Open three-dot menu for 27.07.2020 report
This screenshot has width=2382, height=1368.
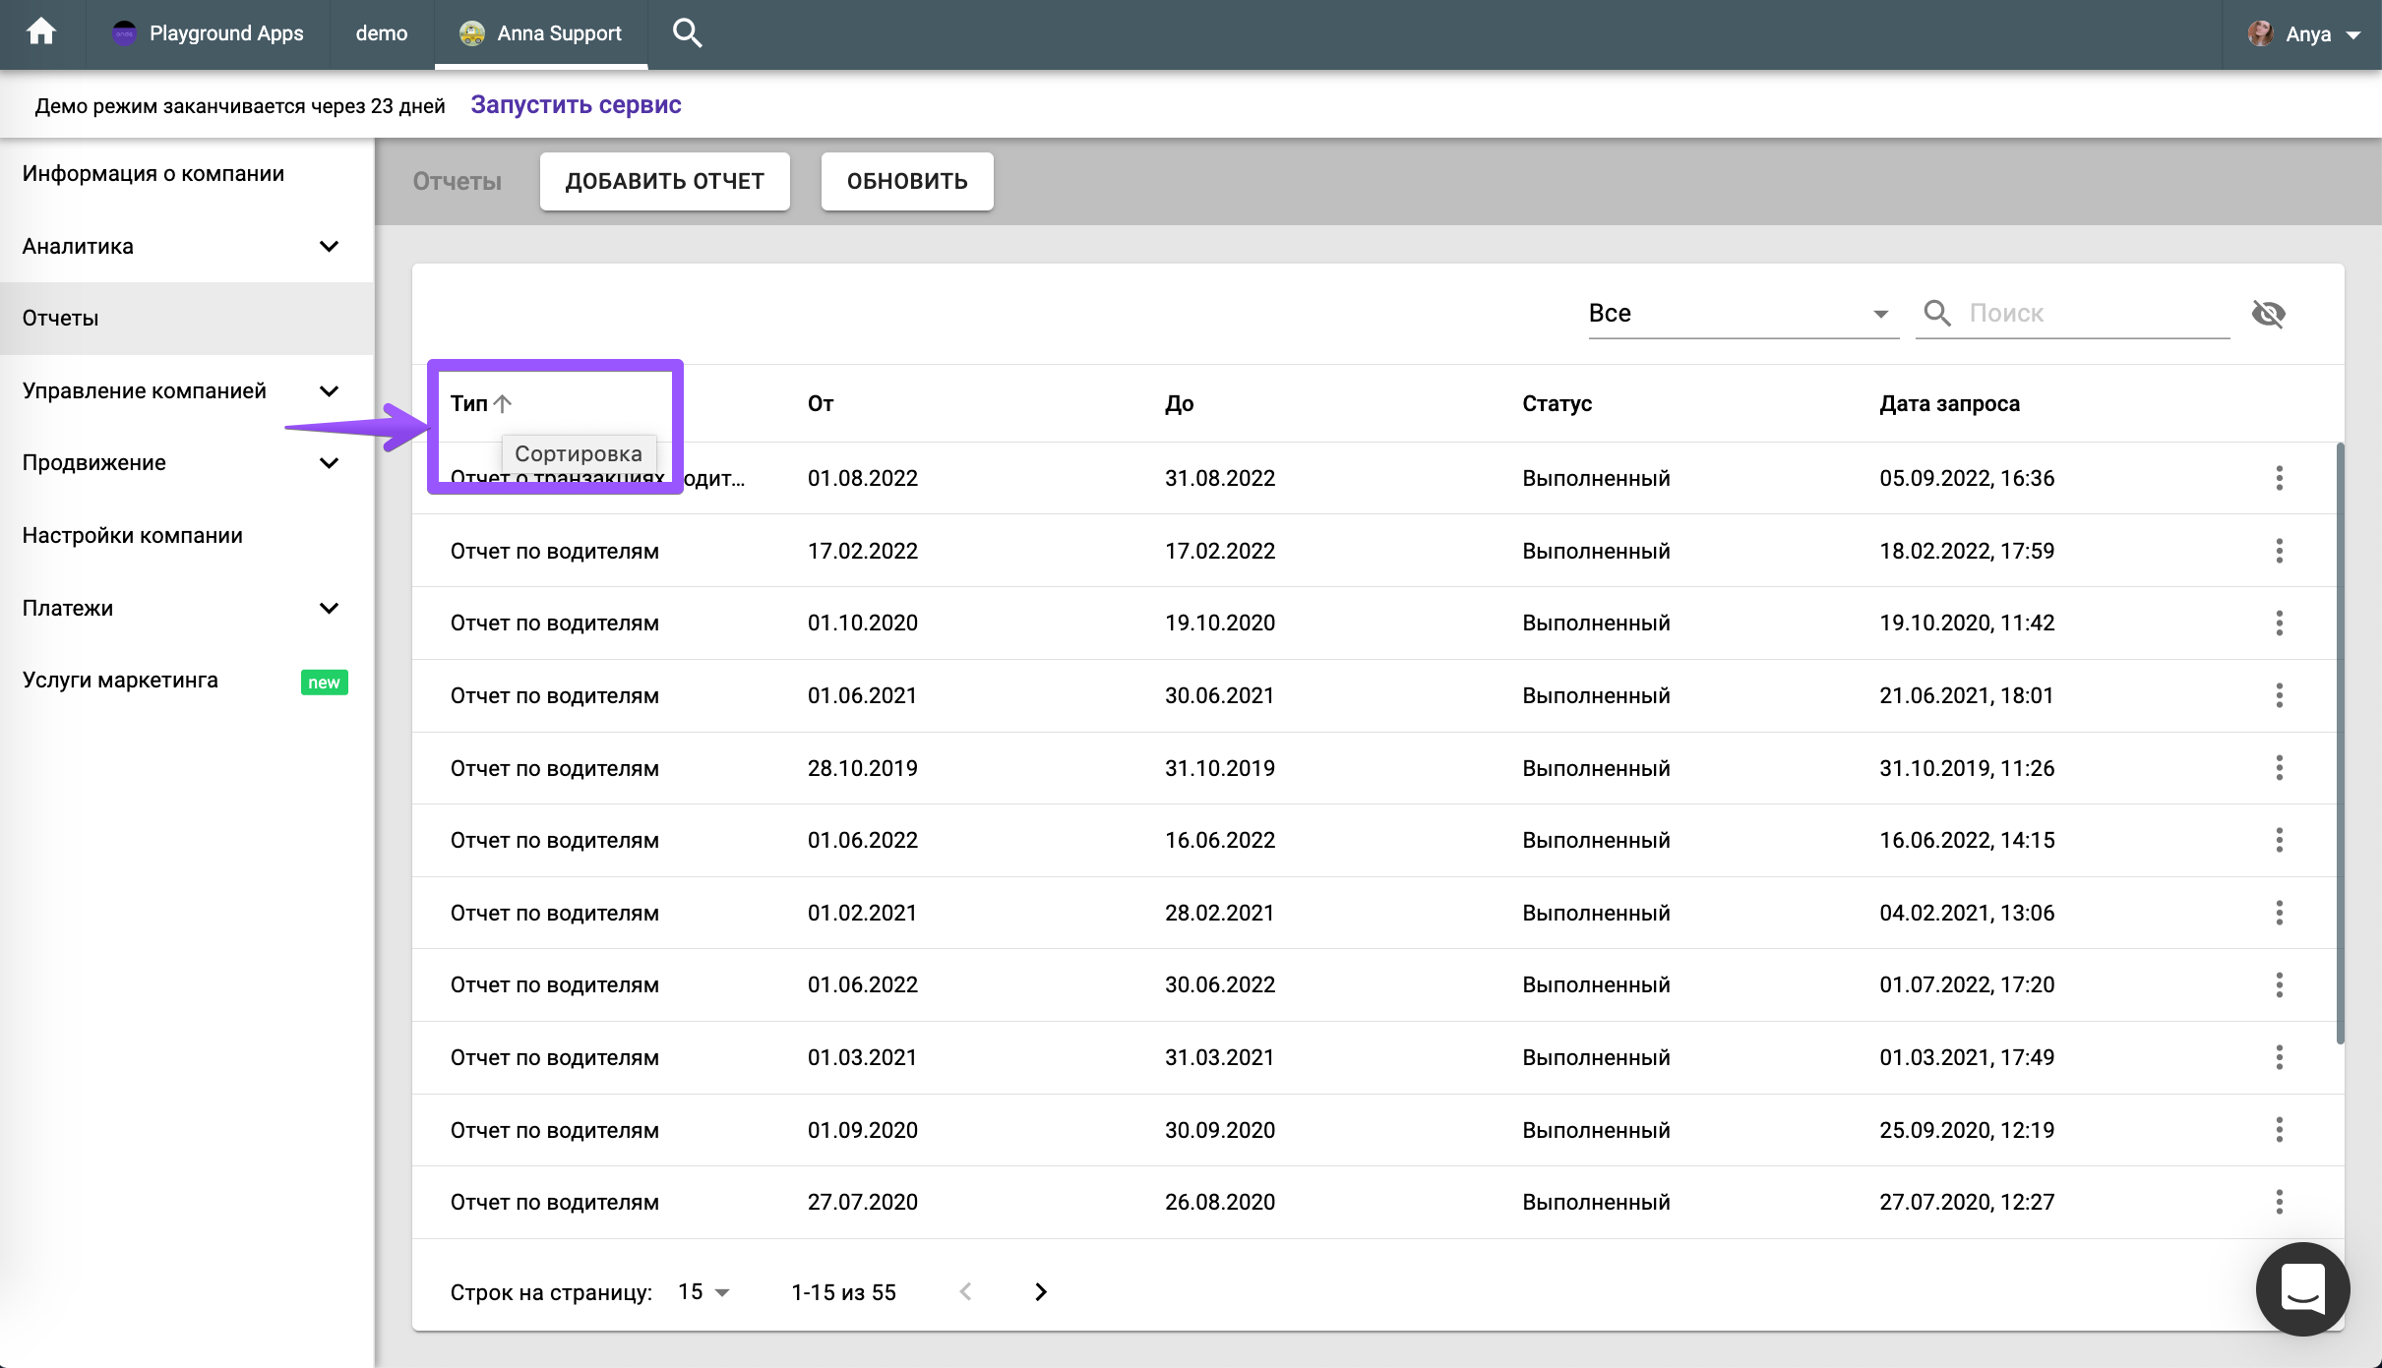(x=2279, y=1202)
